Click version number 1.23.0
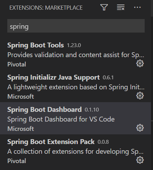The width and height of the screenshot is (153, 170). click(74, 45)
